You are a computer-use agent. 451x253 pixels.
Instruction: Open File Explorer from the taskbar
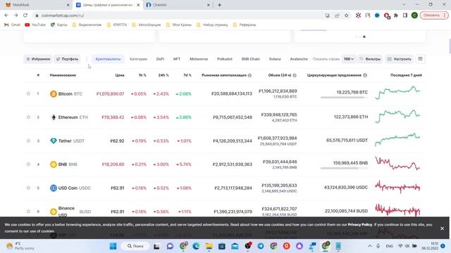pos(209,246)
